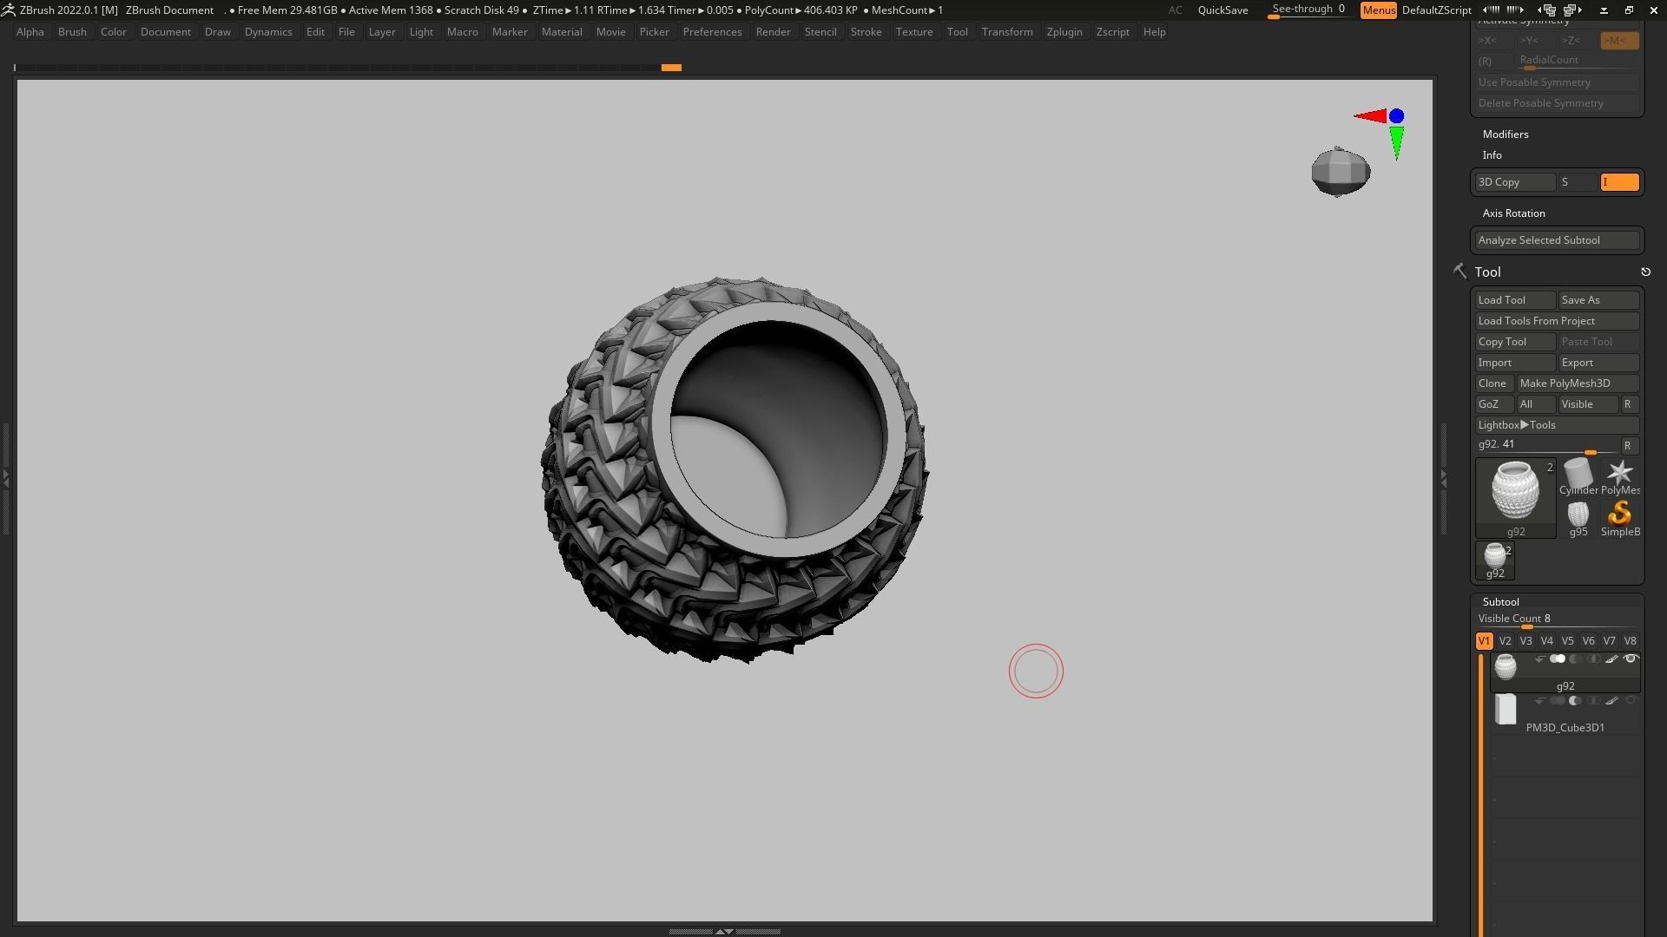Click the SimpleBrush tool icon

coord(1619,514)
